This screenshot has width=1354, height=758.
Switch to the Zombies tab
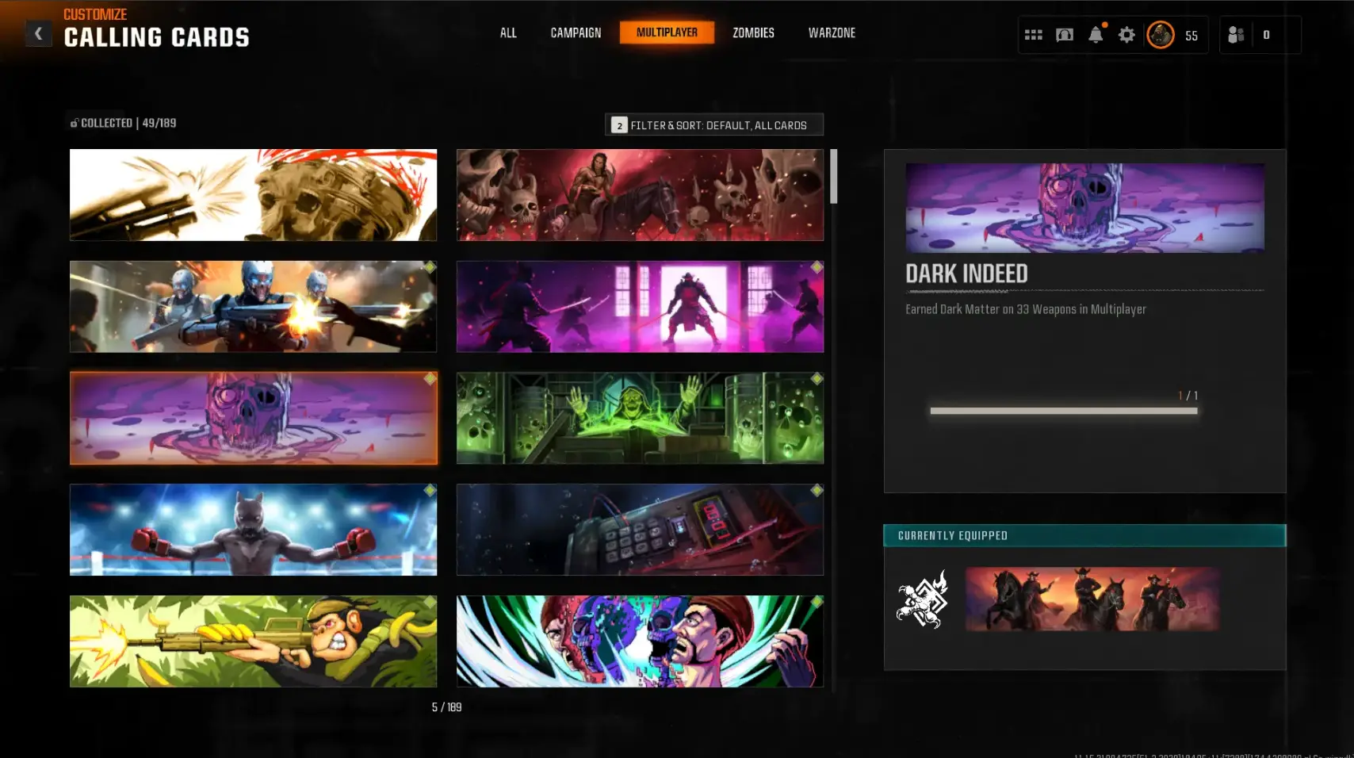(x=753, y=33)
